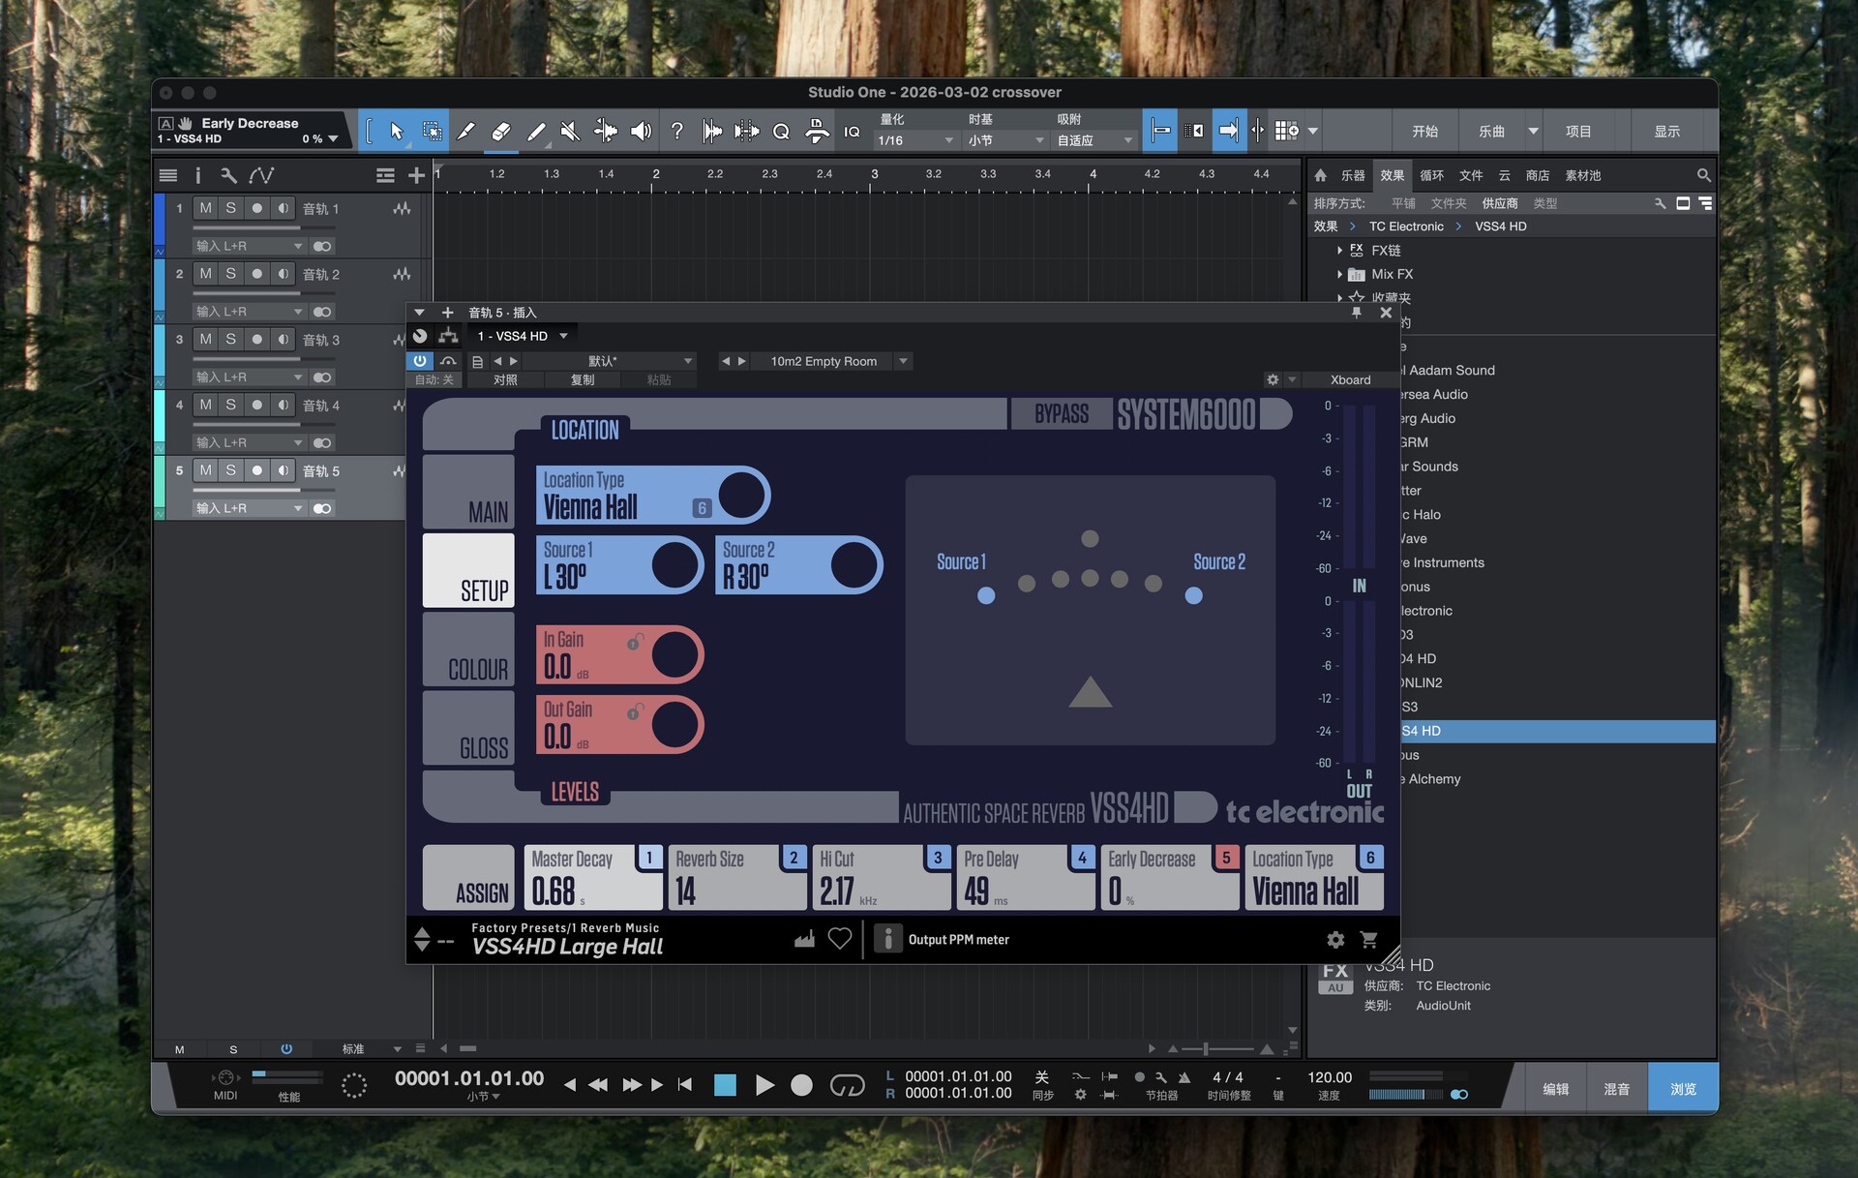Screen dimensions: 1858x1178
Task: Expand the FX链 folder
Action: click(x=1339, y=251)
